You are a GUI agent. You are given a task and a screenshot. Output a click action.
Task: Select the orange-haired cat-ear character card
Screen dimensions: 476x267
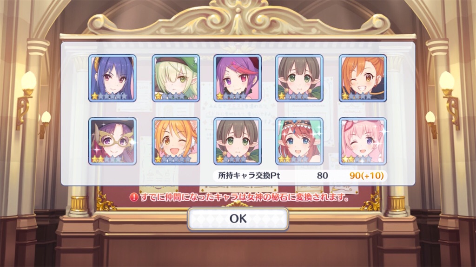click(176, 141)
